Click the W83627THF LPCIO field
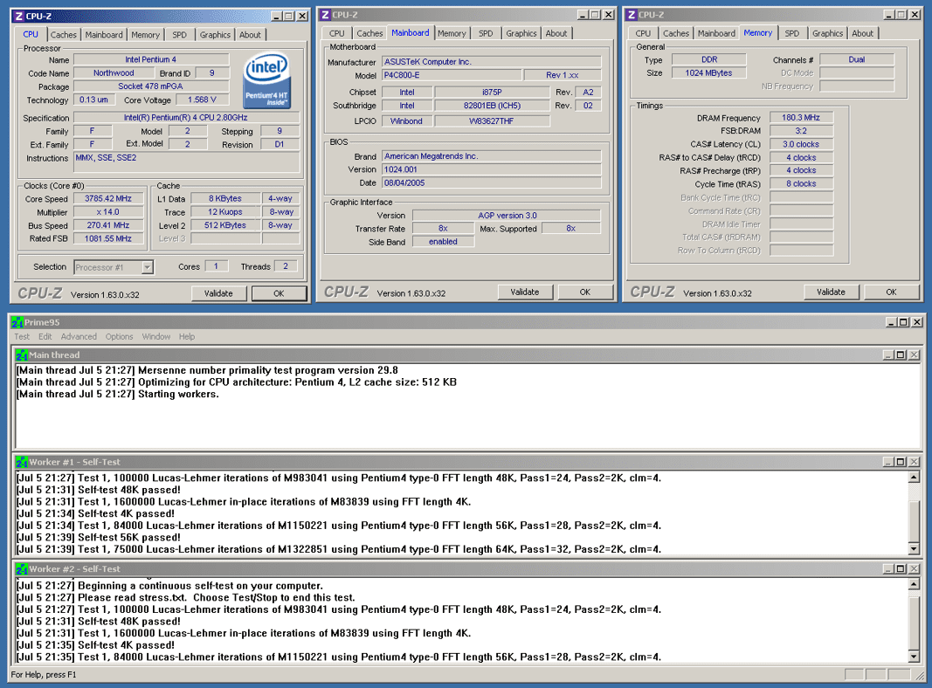Viewport: 932px width, 688px height. (492, 121)
